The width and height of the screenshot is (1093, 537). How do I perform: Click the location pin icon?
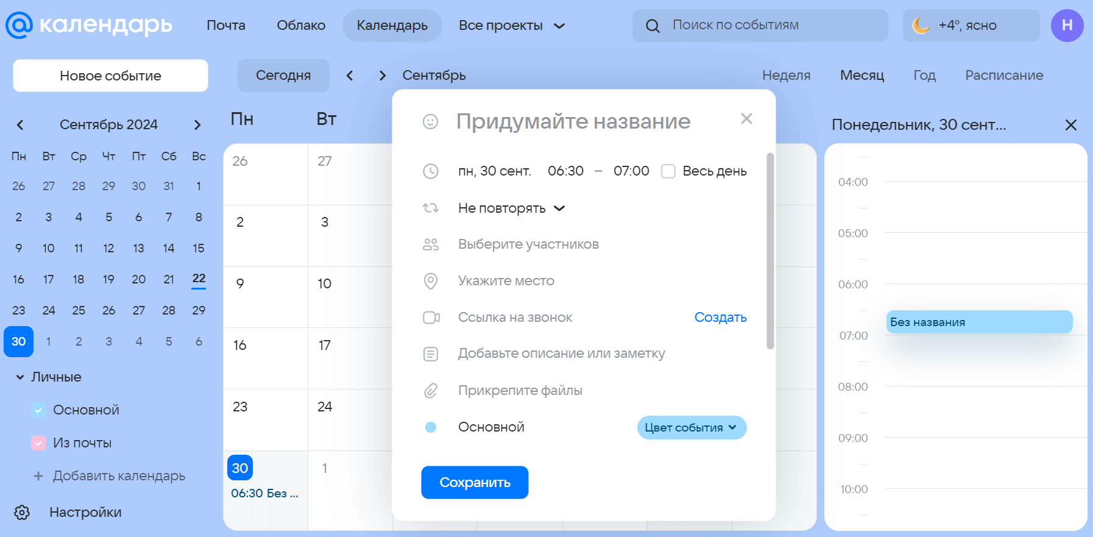[431, 281]
